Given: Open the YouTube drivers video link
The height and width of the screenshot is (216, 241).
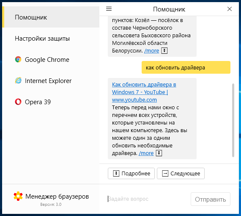Looking at the screenshot, I should click(x=144, y=92).
